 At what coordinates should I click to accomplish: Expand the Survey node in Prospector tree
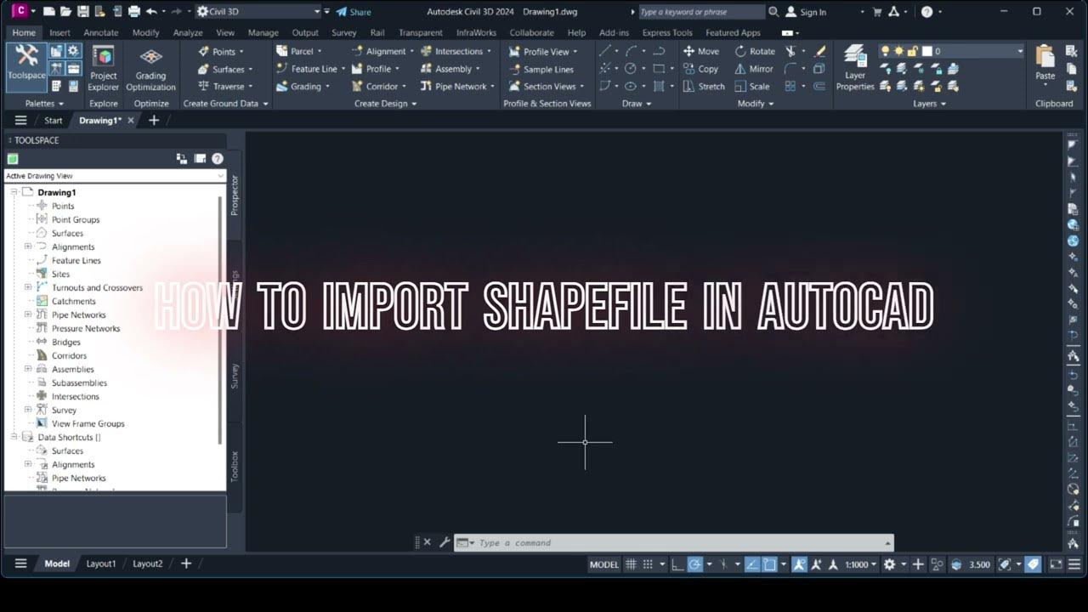tap(28, 410)
